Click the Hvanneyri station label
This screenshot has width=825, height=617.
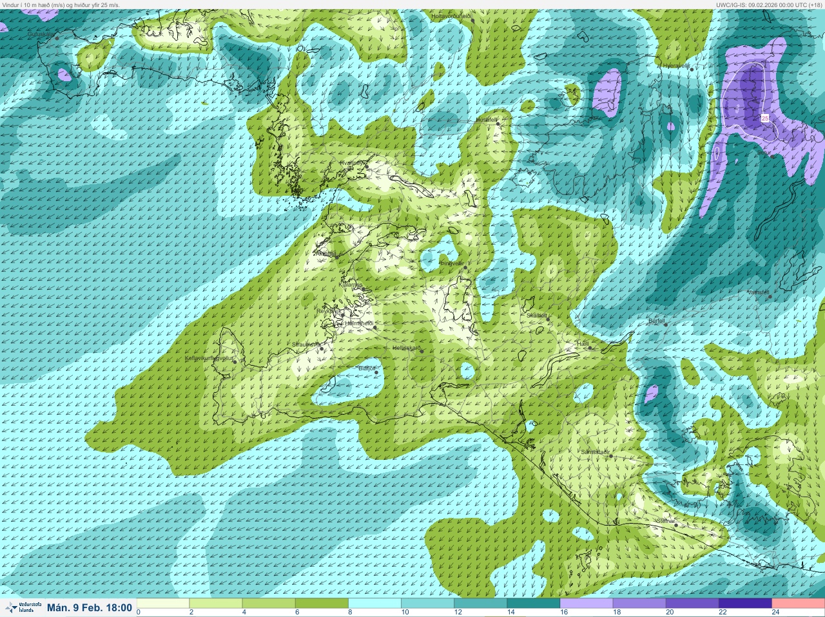pyautogui.click(x=353, y=163)
